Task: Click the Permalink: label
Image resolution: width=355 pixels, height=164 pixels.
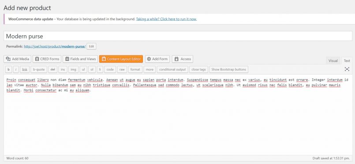Action: [15, 46]
